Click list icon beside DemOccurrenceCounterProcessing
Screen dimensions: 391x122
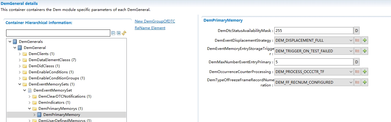coord(357,72)
